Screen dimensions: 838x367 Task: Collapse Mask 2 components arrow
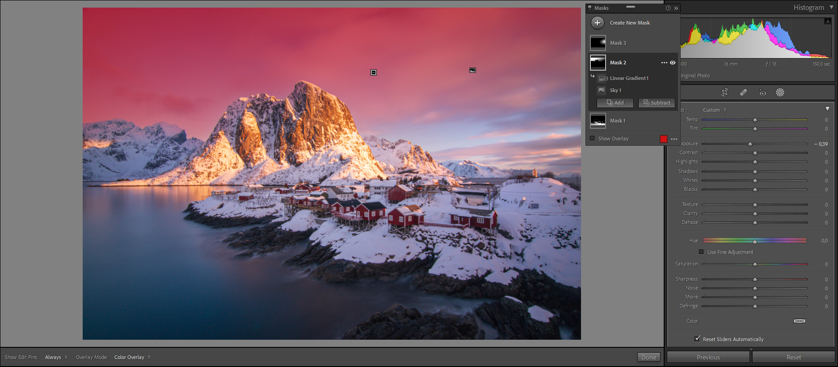(593, 76)
